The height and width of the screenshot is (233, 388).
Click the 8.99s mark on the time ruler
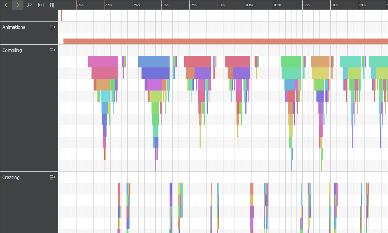click(x=362, y=5)
